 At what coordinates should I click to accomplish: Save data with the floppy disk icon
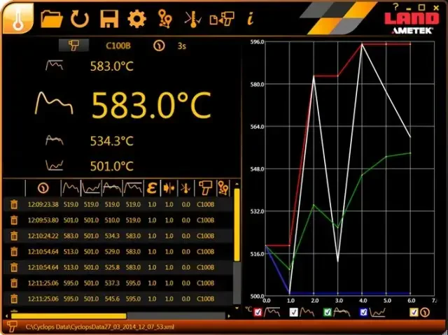coord(108,18)
